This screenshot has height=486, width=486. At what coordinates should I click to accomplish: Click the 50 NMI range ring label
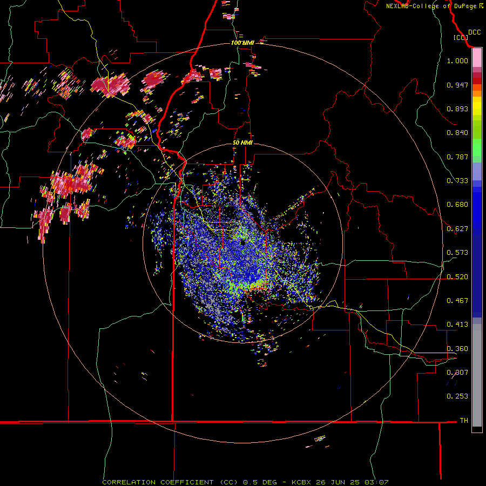coord(242,143)
